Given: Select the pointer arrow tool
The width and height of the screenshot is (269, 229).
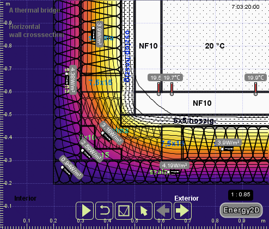Looking at the screenshot, I should click(143, 210).
